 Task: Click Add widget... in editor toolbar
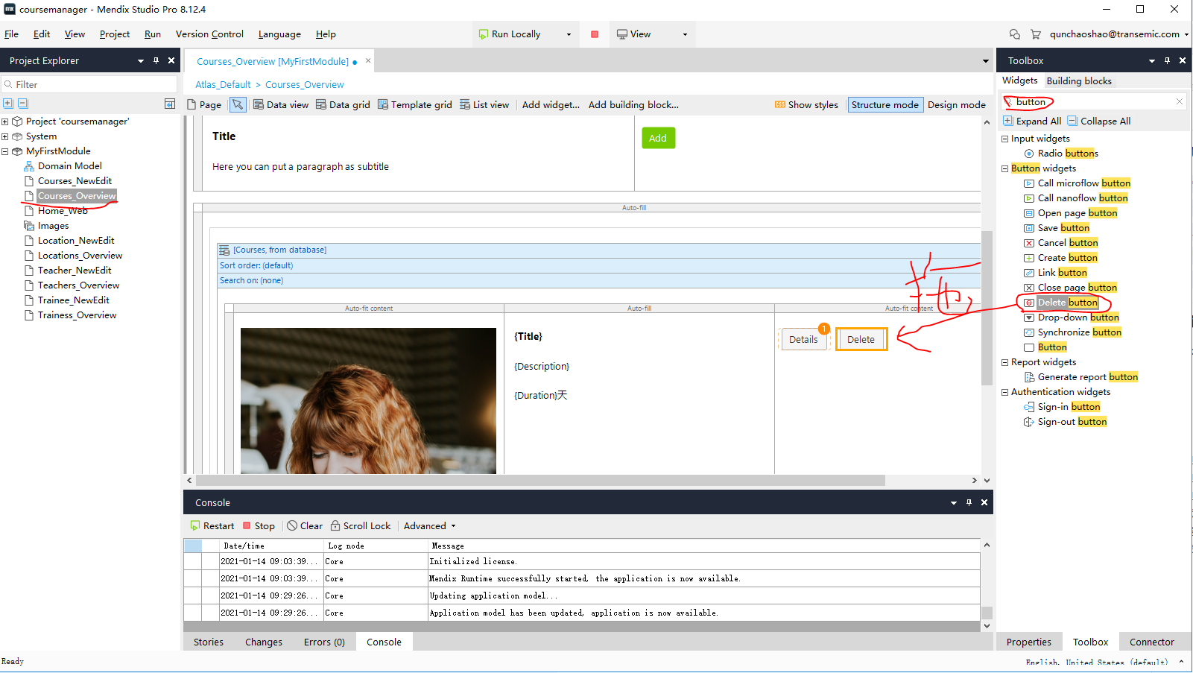click(551, 105)
